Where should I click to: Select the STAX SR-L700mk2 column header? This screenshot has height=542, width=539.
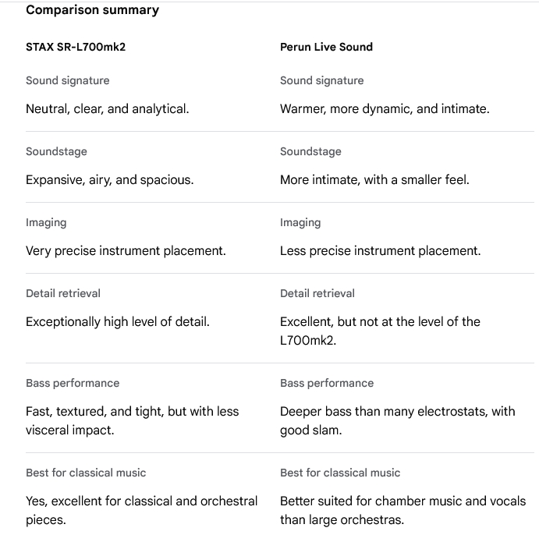pos(76,47)
